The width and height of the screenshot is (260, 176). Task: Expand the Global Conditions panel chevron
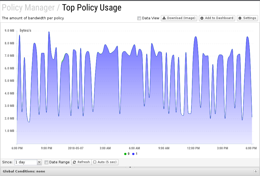[x=256, y=172]
